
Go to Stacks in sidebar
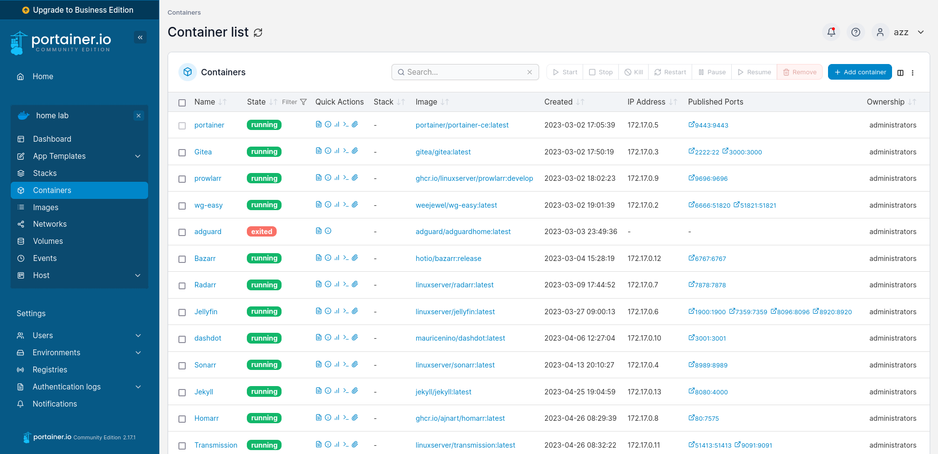pyautogui.click(x=79, y=173)
